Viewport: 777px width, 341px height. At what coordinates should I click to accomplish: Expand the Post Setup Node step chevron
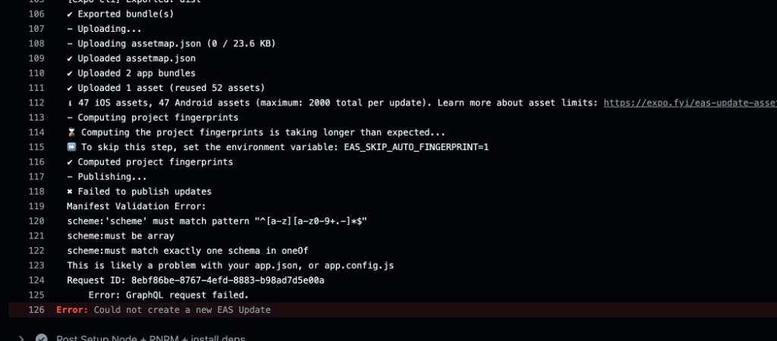click(21, 339)
